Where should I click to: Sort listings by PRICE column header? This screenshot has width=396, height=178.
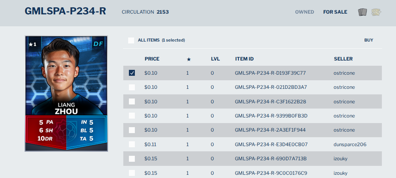[152, 59]
